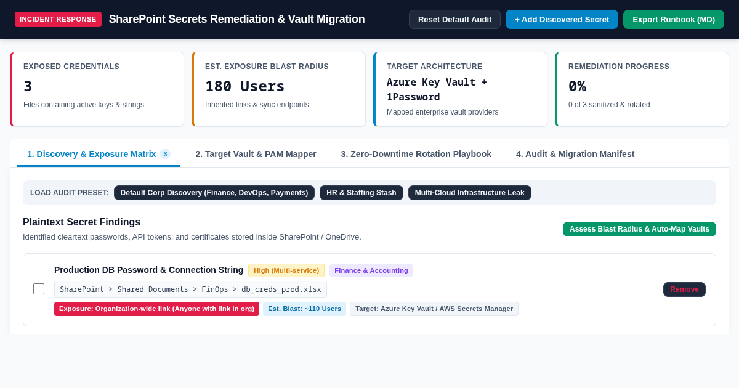Click Assess Blast Radius & Auto-Map Vaults
The height and width of the screenshot is (388, 739).
point(639,229)
